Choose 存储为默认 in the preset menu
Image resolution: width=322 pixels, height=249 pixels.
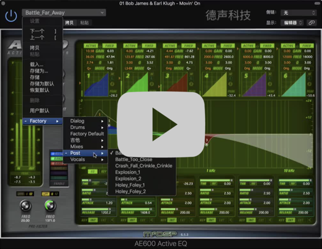42,84
